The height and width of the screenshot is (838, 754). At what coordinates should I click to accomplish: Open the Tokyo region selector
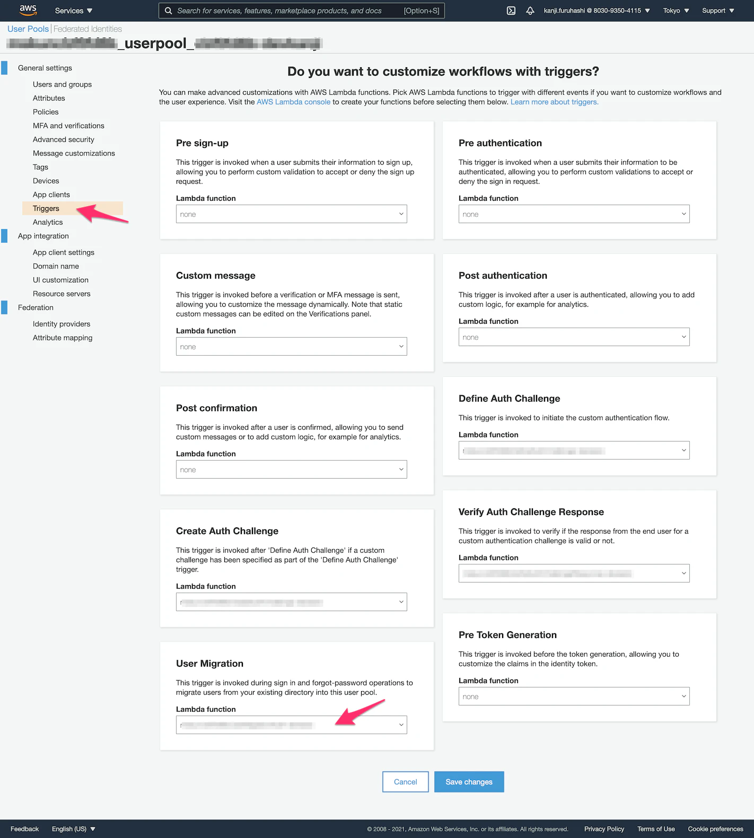click(x=676, y=11)
